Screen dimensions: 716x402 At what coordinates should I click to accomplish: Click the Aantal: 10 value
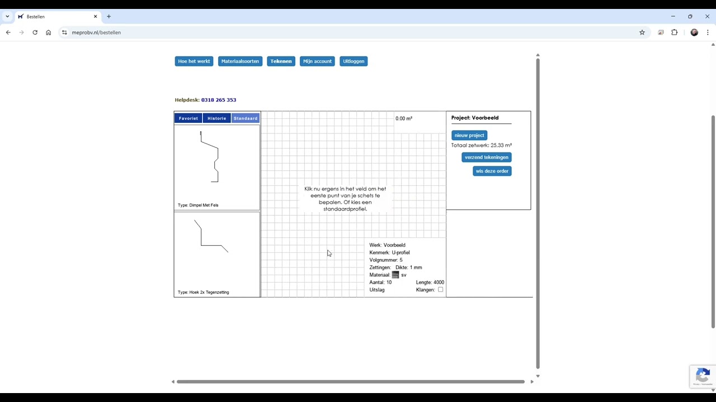click(x=380, y=283)
